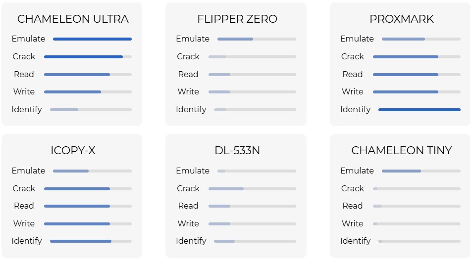Image resolution: width=473 pixels, height=260 pixels.
Task: Select the CHAMELEON TINY heading
Action: click(402, 151)
